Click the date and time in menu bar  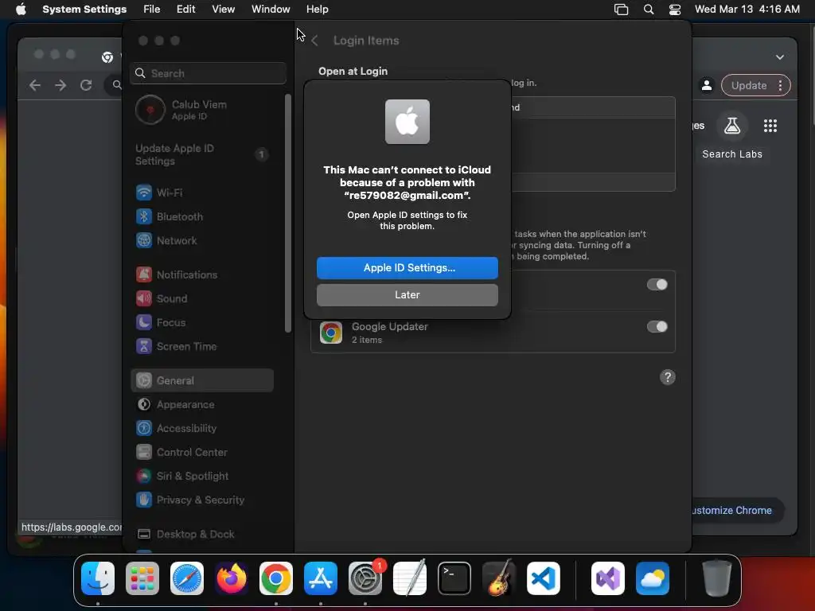[x=747, y=10]
